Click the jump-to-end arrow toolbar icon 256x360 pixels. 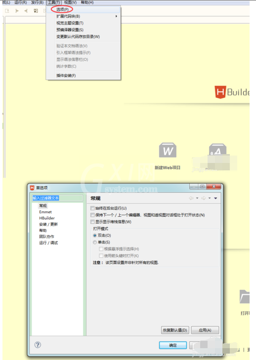(x=26, y=11)
